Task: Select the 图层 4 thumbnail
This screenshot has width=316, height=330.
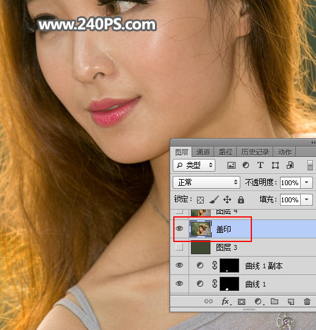Action: (201, 213)
